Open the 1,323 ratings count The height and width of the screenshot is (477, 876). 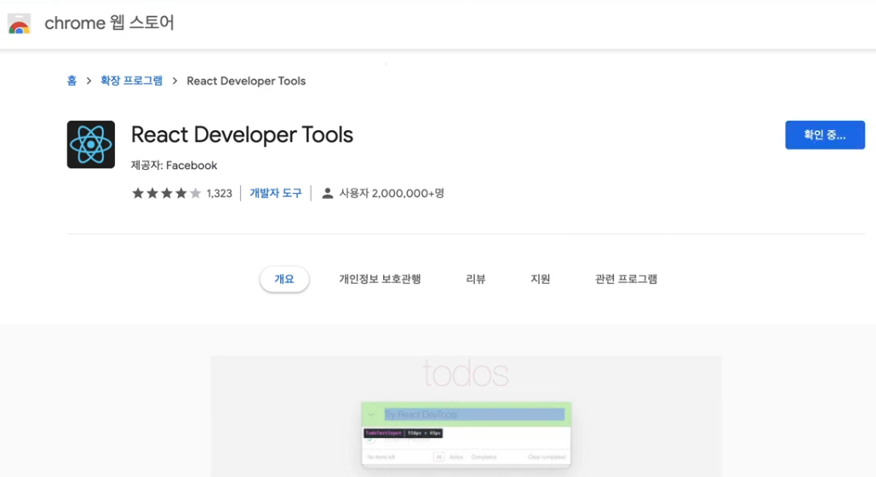point(219,194)
